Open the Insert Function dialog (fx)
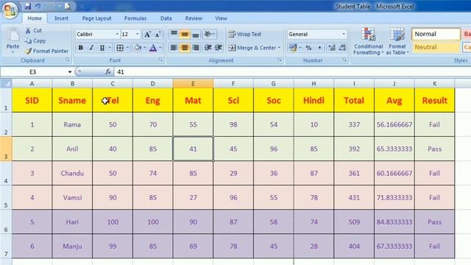This screenshot has height=265, width=471. pyautogui.click(x=108, y=72)
